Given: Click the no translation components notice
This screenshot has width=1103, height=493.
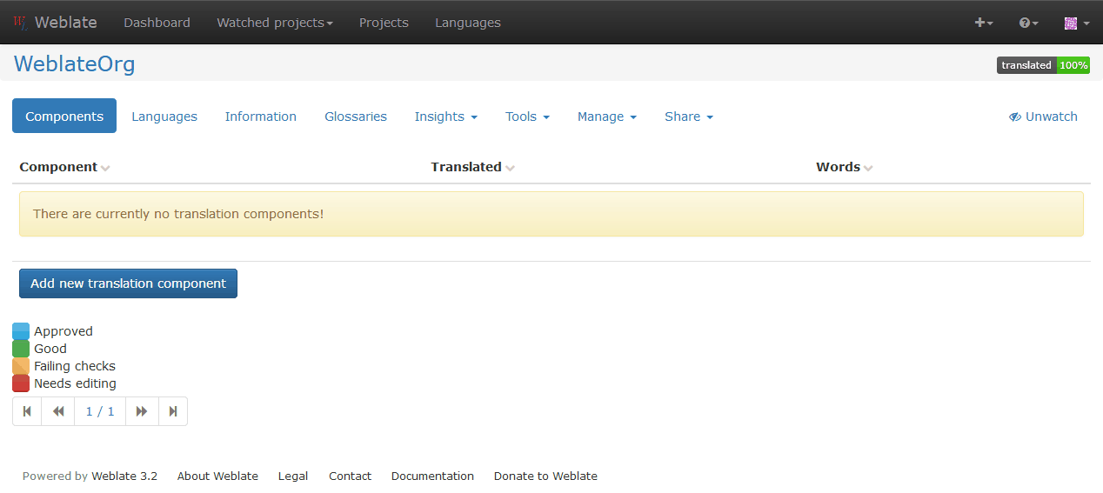Looking at the screenshot, I should (x=551, y=214).
